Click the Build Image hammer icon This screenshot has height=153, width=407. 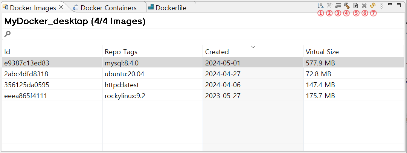(346, 6)
